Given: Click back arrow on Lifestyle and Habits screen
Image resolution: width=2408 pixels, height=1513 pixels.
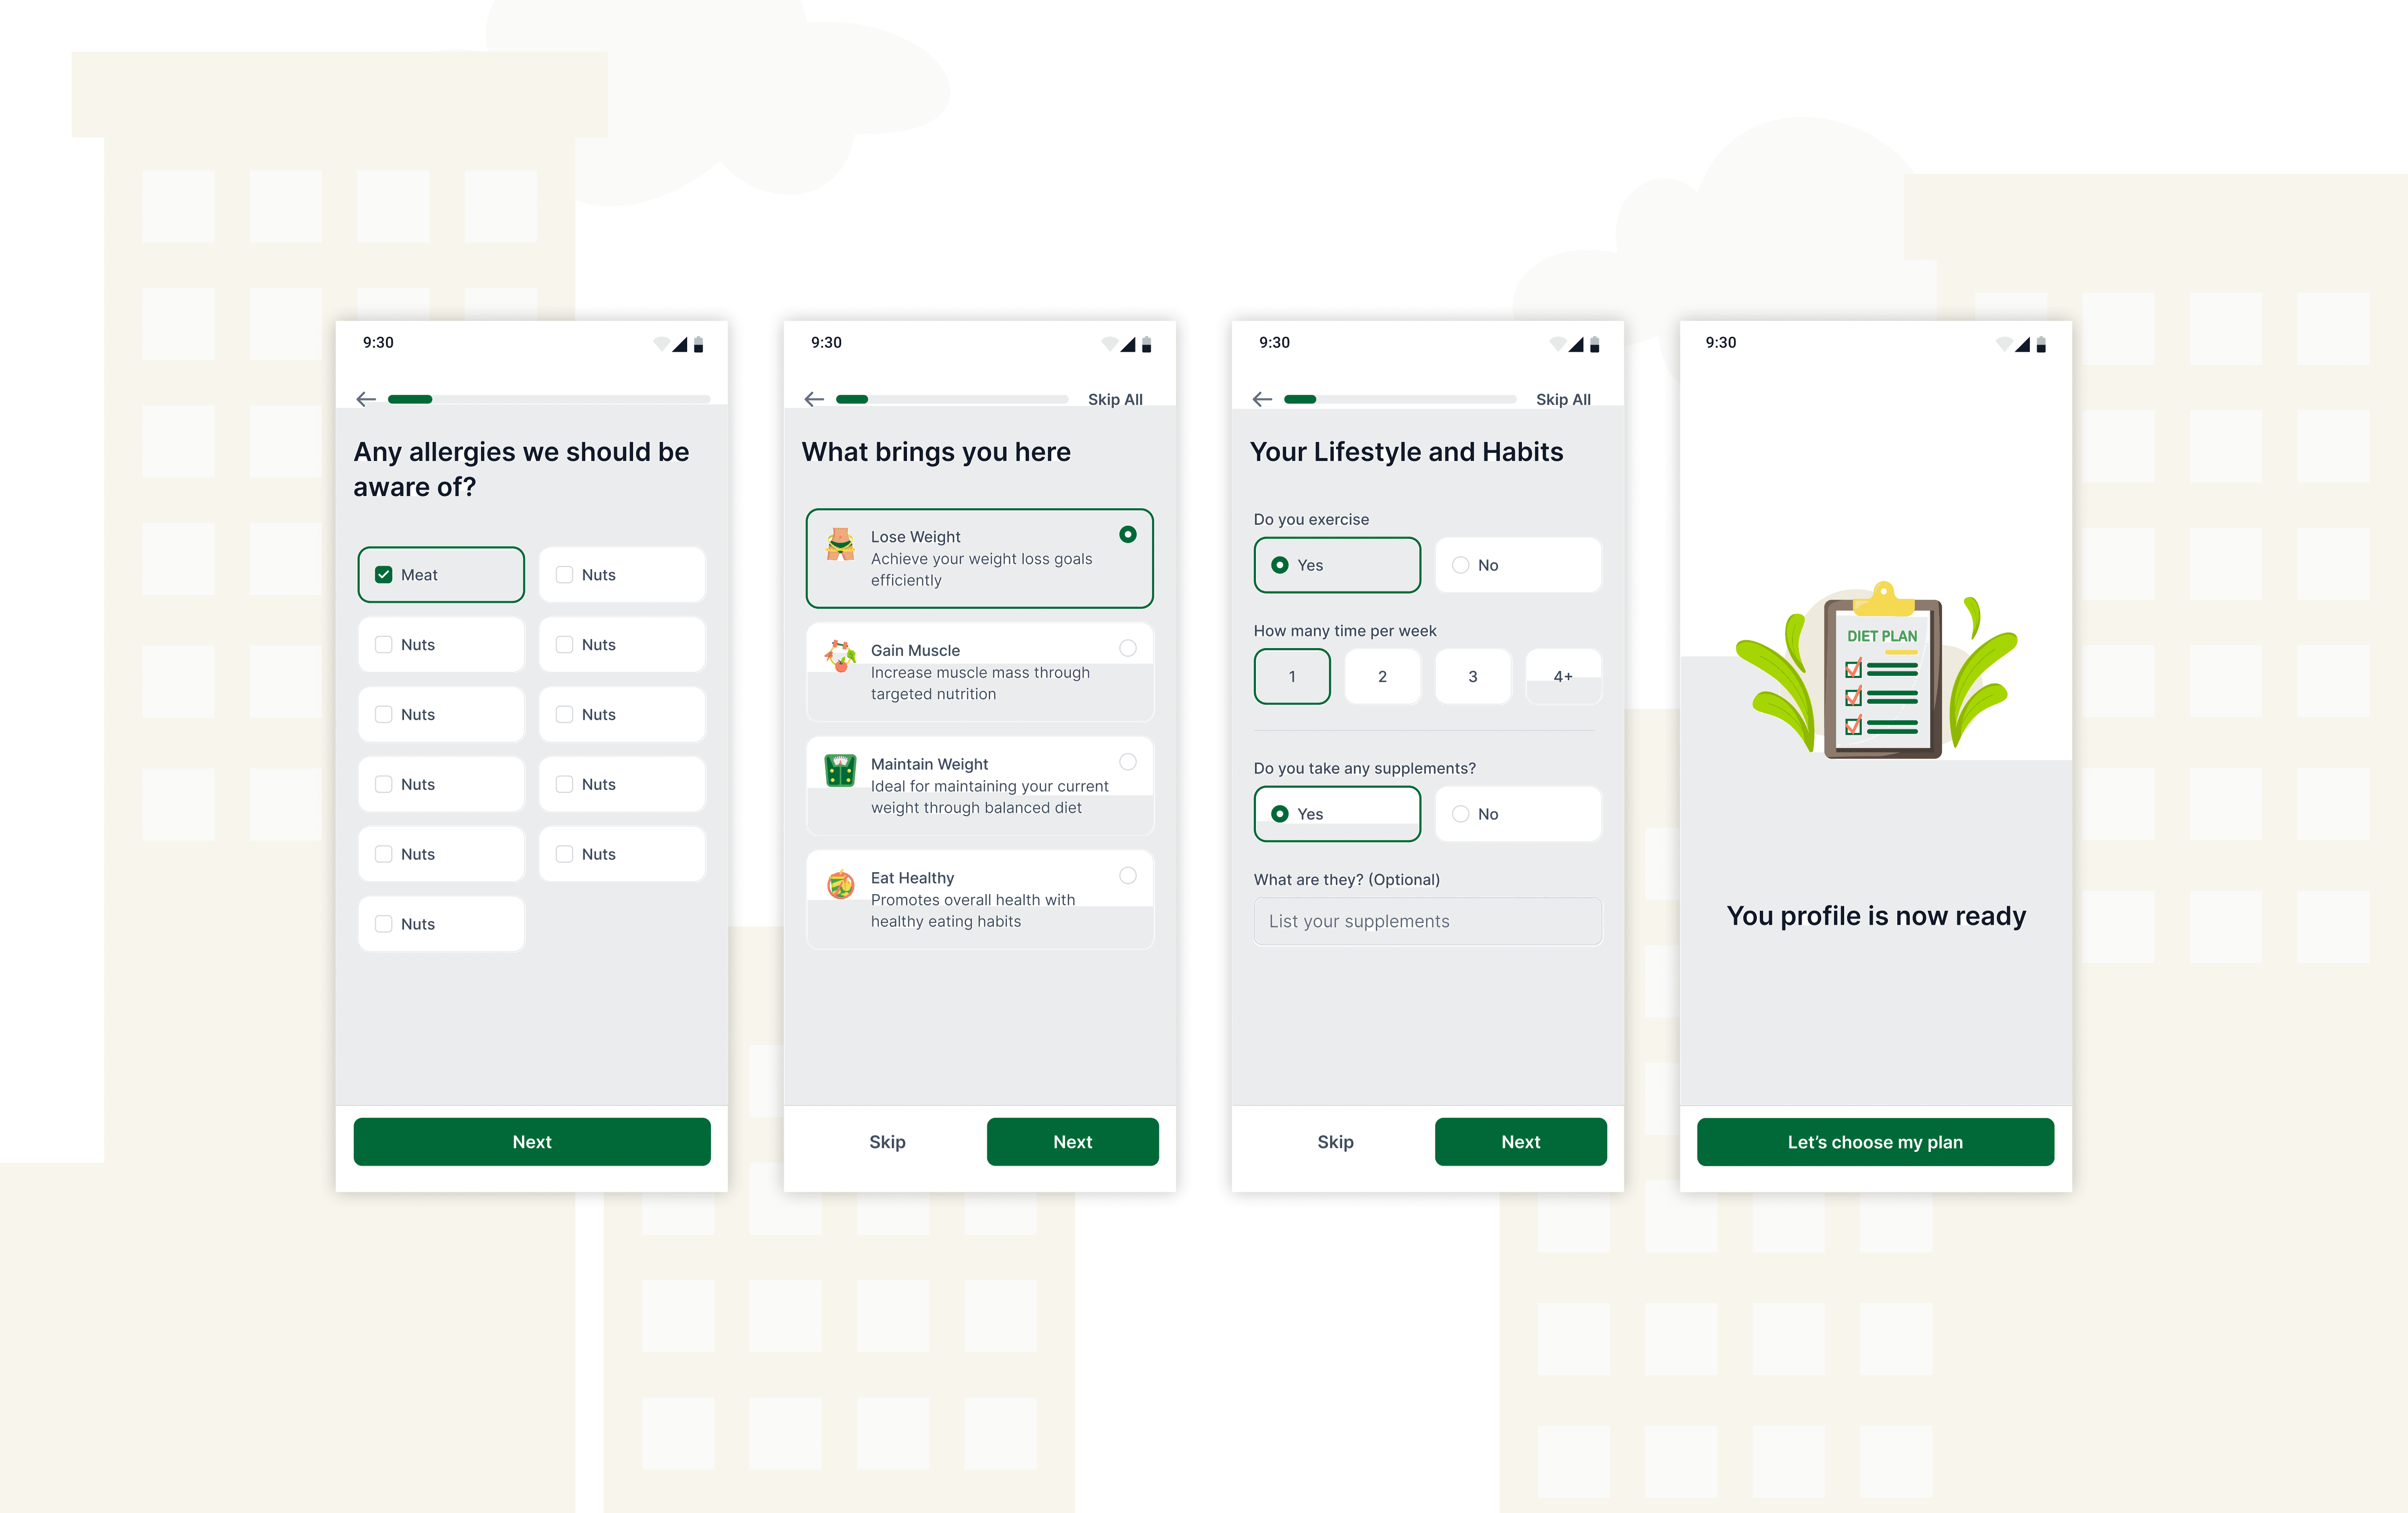Looking at the screenshot, I should [x=1262, y=399].
